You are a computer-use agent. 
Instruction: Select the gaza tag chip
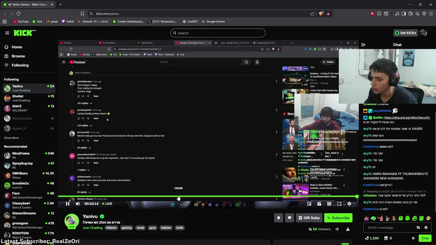[152, 228]
